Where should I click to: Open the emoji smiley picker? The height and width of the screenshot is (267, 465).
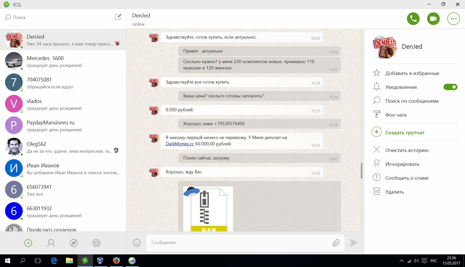[137, 243]
